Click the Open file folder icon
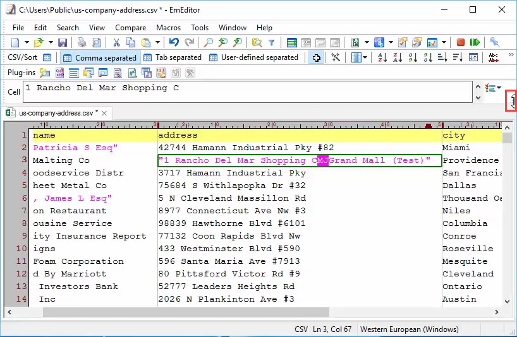 click(39, 42)
